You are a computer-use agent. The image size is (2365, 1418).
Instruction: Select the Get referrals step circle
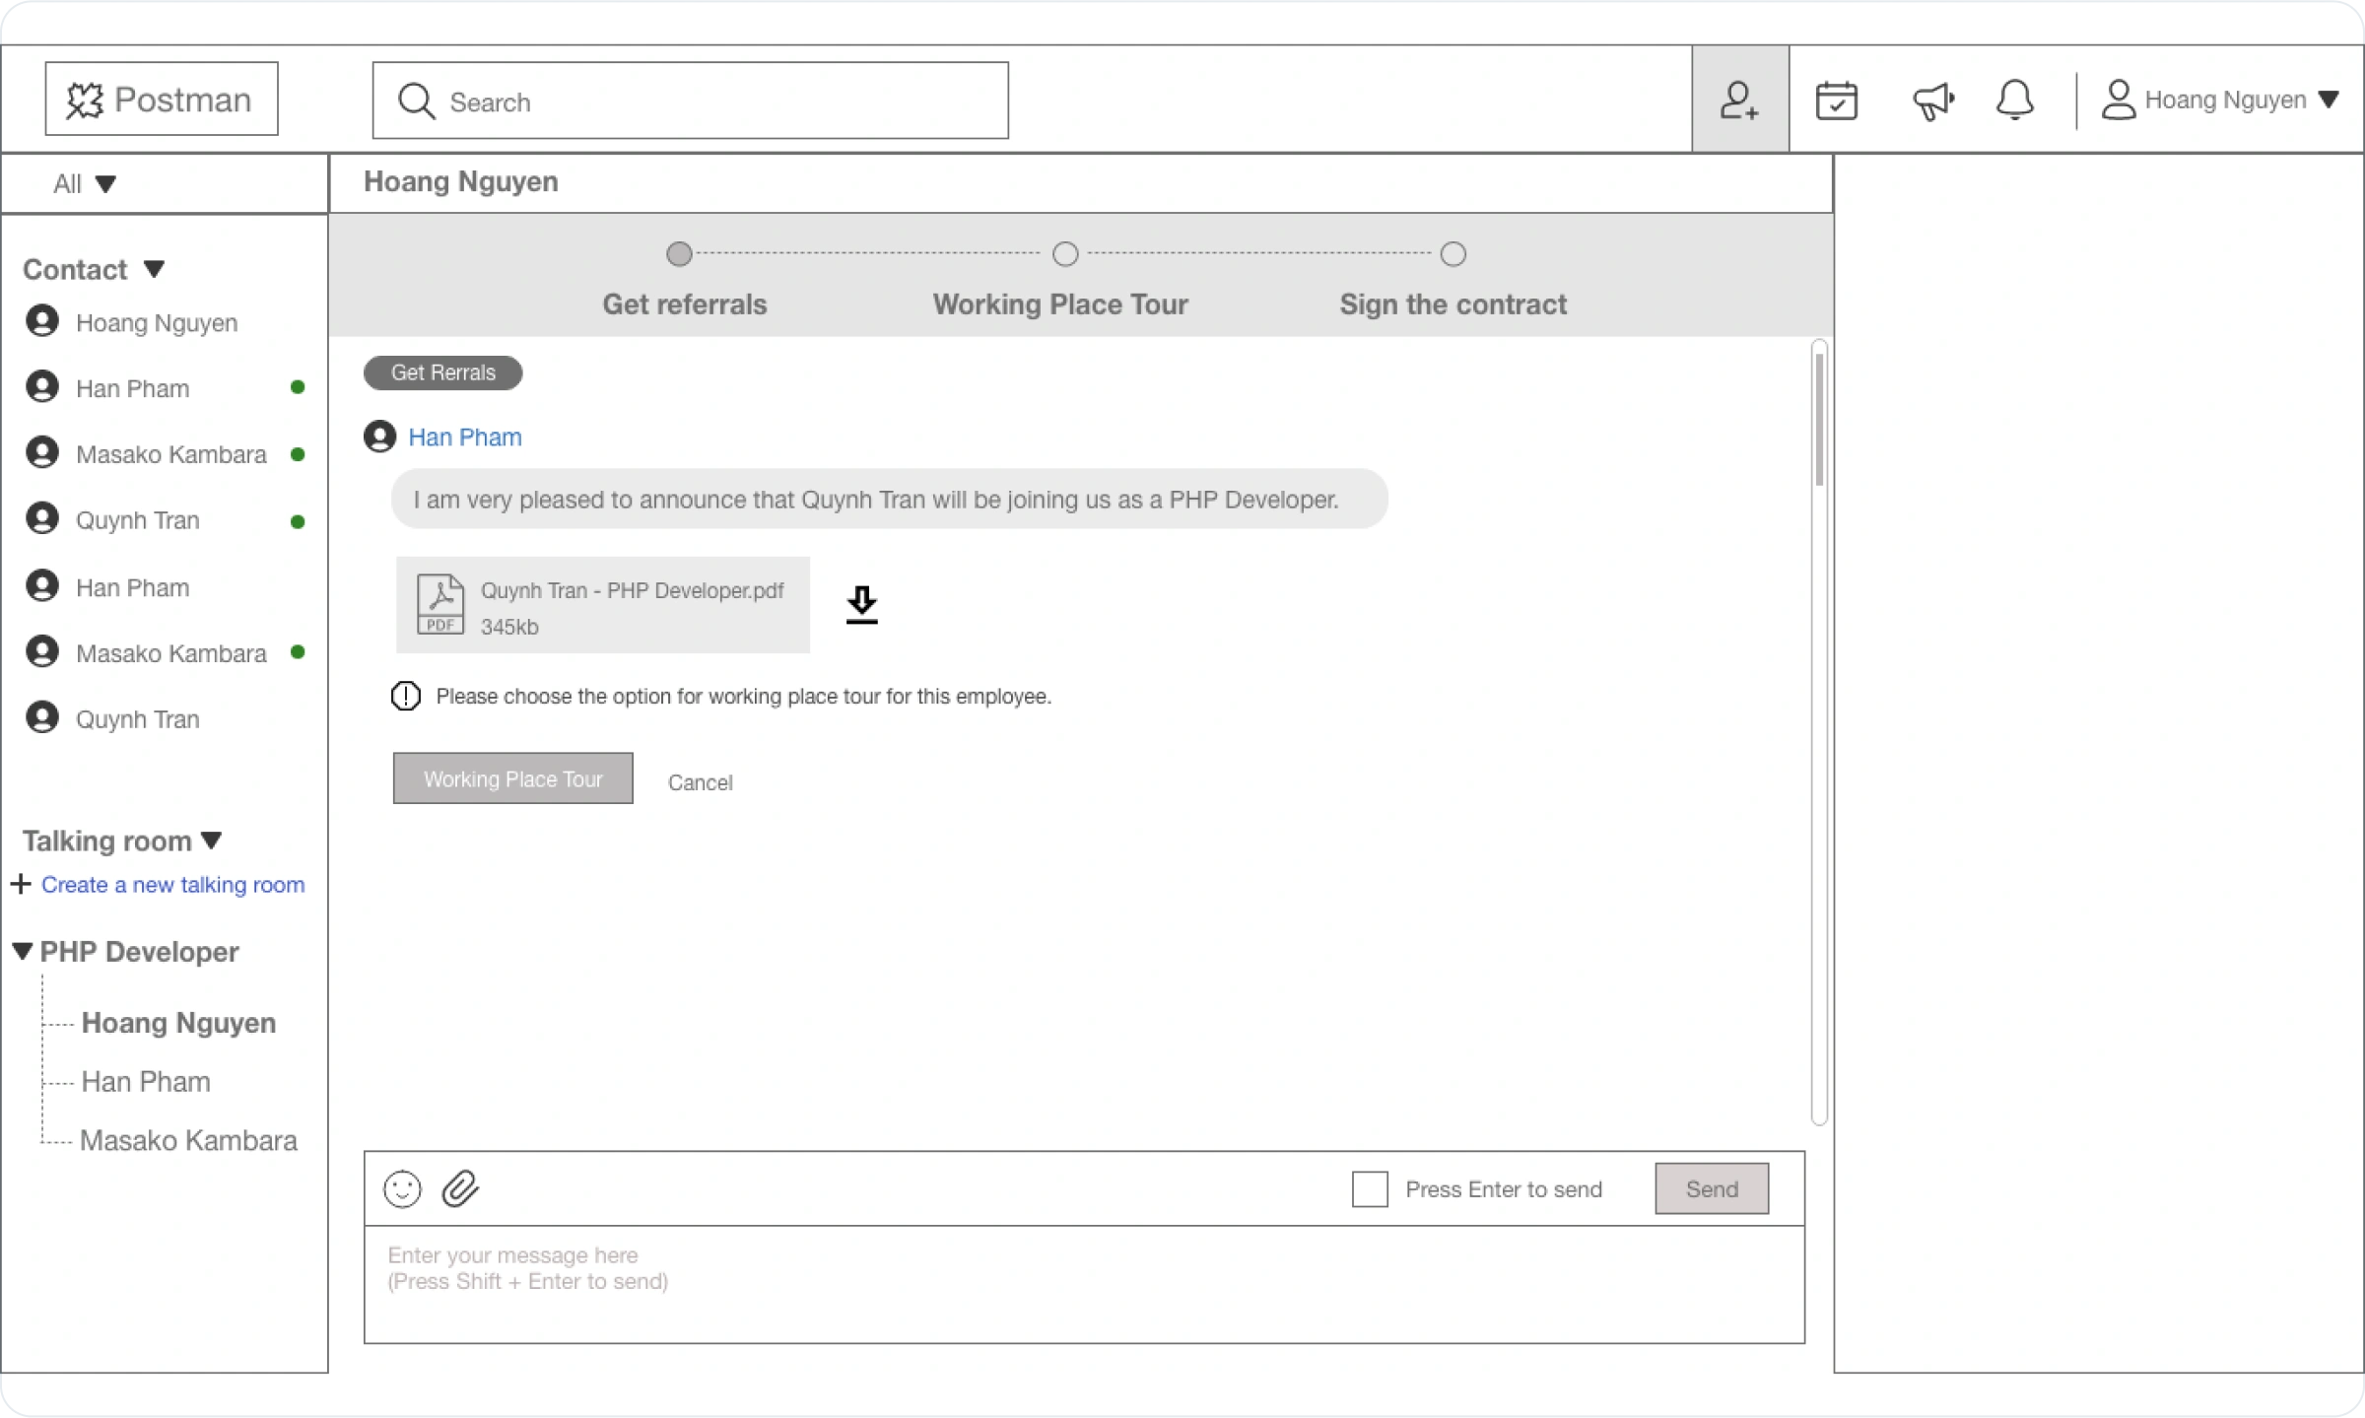point(679,254)
